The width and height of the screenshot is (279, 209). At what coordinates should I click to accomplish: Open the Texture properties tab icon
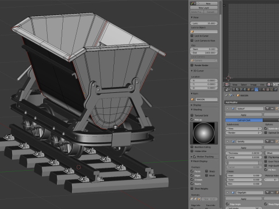pos(268,89)
